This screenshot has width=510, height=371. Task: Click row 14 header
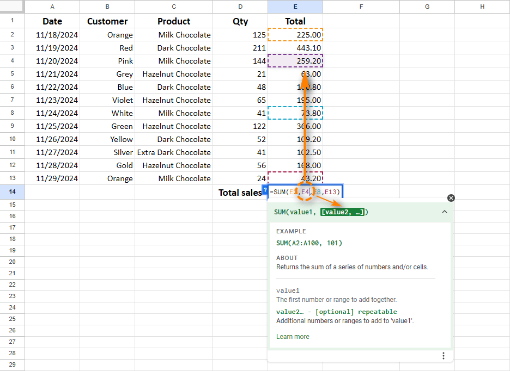[x=11, y=191]
